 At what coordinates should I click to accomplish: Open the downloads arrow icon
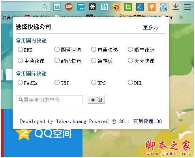[x=176, y=7]
